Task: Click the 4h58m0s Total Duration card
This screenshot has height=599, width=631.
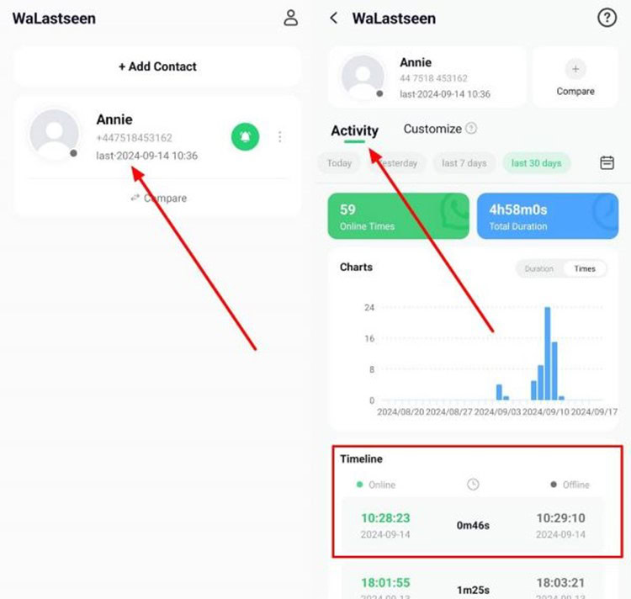Action: pos(548,216)
